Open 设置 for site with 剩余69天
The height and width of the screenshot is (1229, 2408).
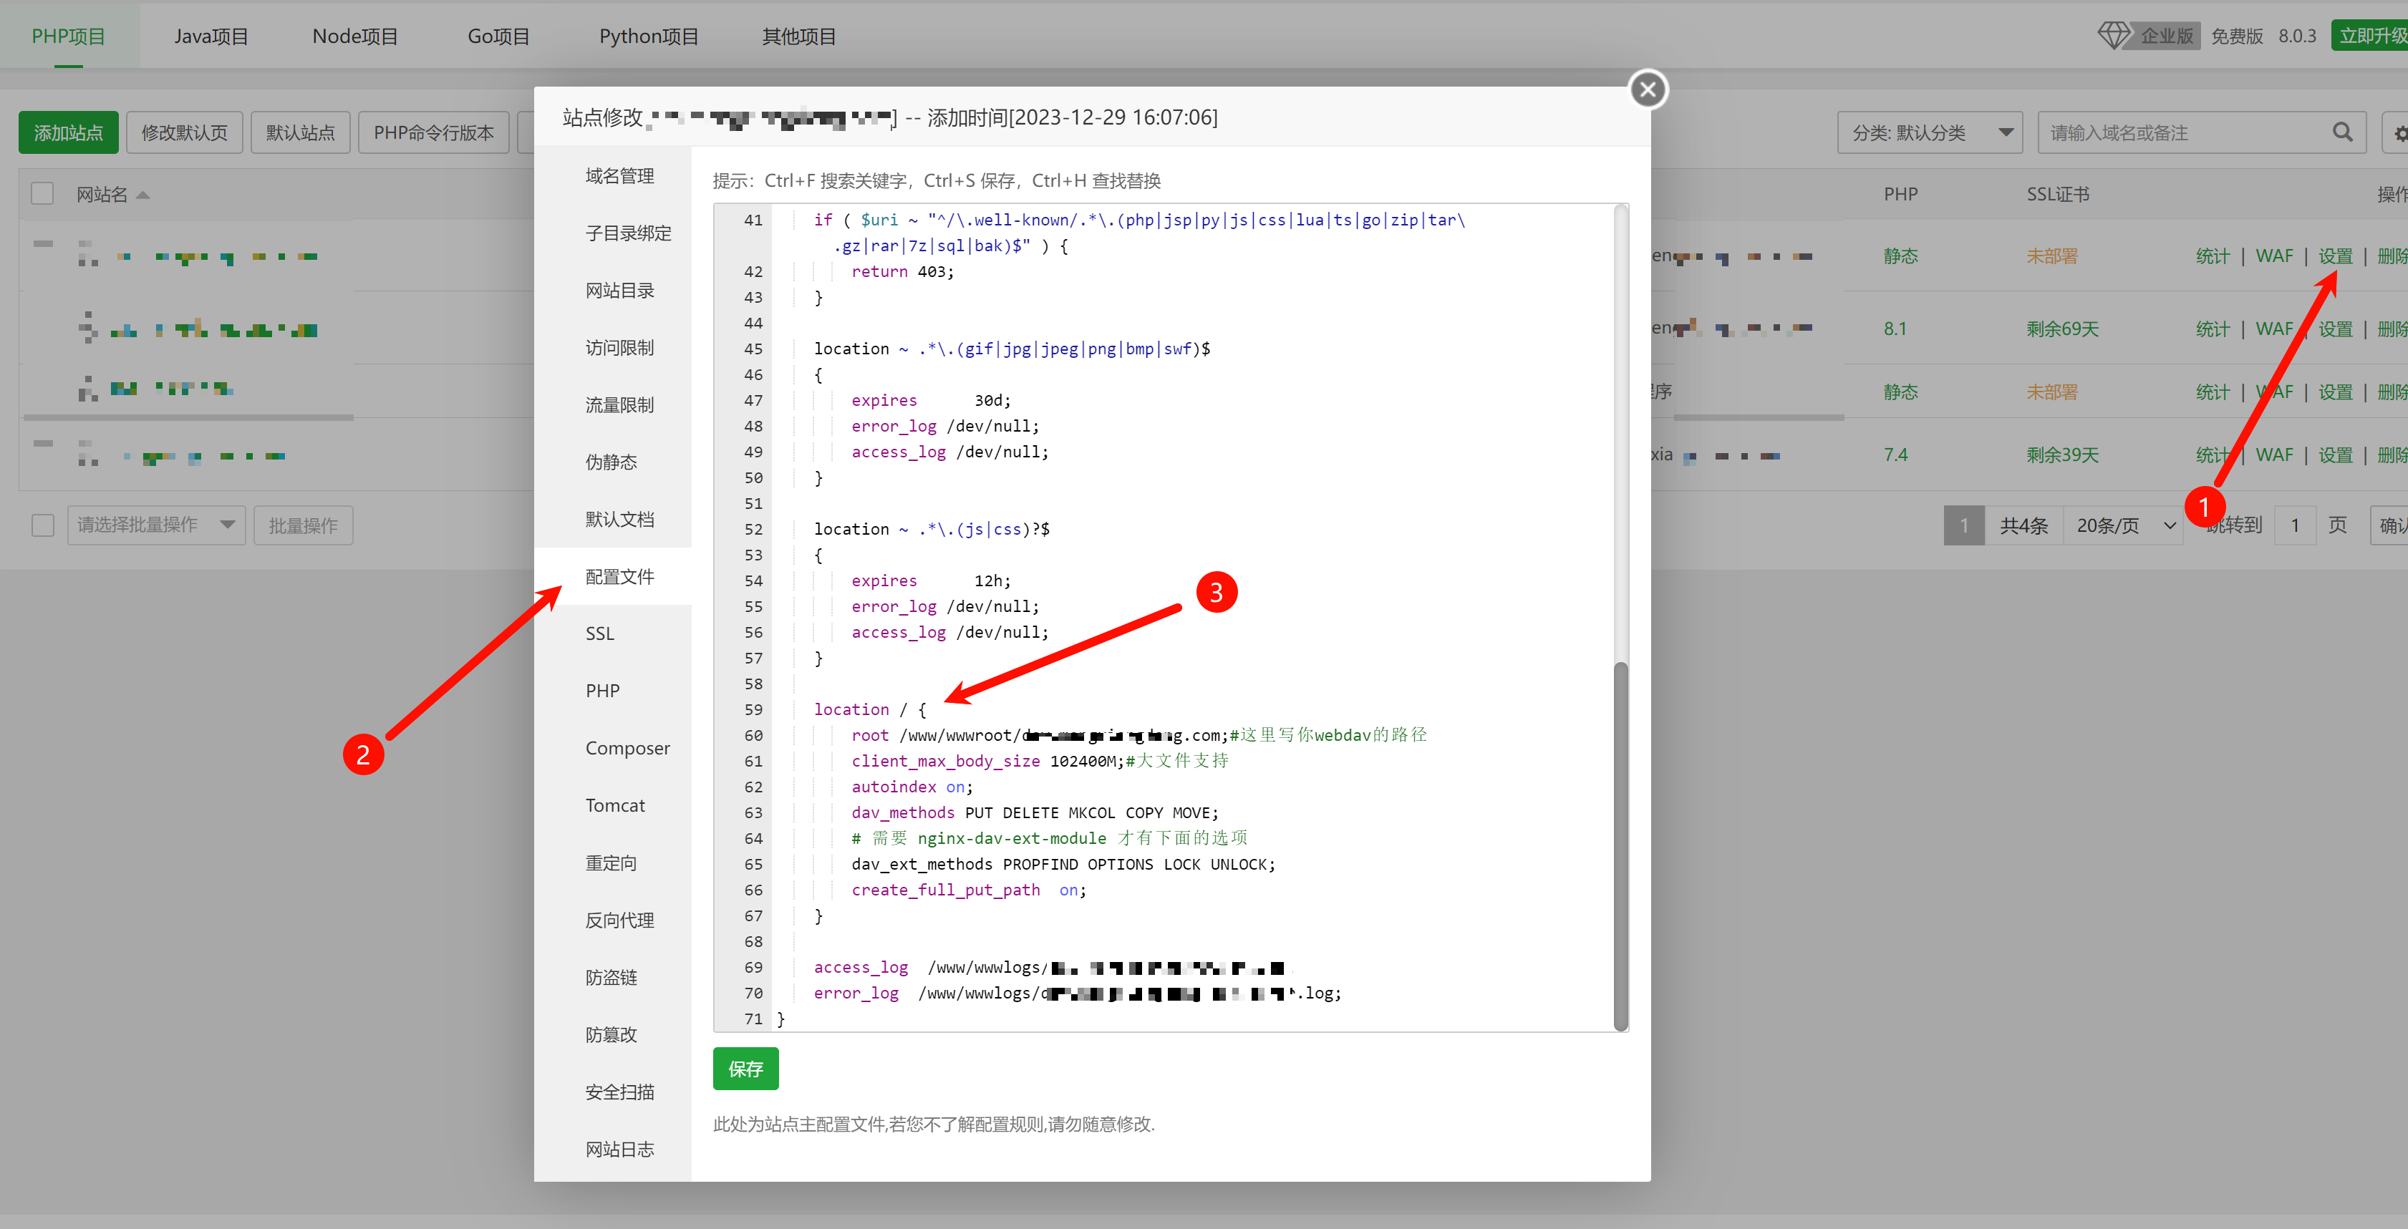[2335, 329]
